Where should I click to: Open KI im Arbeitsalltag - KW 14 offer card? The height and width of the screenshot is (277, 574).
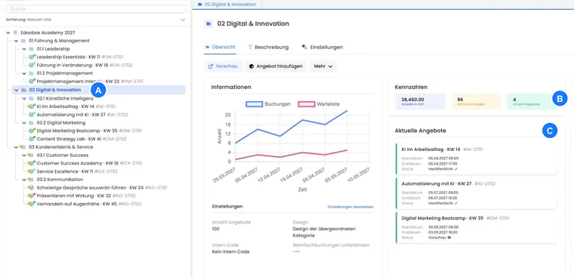point(477,159)
